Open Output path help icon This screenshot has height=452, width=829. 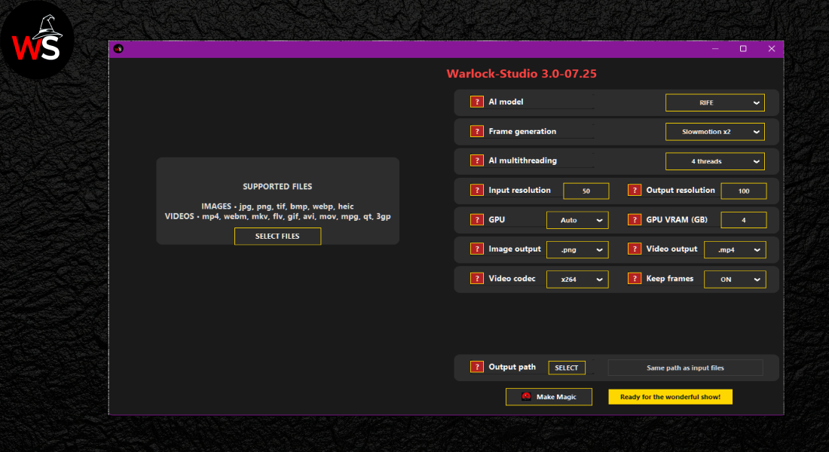[x=476, y=367]
